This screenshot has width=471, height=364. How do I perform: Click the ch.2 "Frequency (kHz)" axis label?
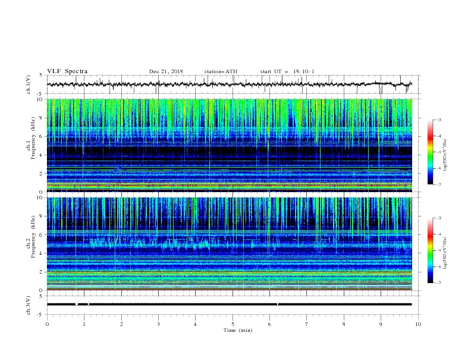tap(33, 237)
